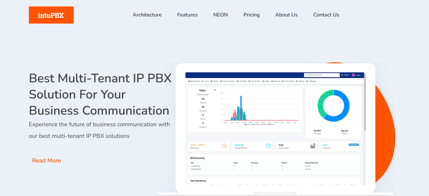Open the Pricing page

tap(251, 15)
